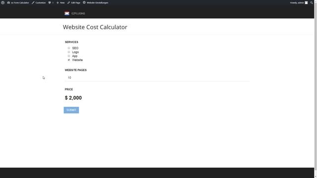This screenshot has width=317, height=178.
Task: Click the SERVICES field label
Action: 71,42
